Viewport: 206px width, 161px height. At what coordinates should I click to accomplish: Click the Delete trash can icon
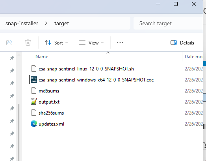point(28,43)
